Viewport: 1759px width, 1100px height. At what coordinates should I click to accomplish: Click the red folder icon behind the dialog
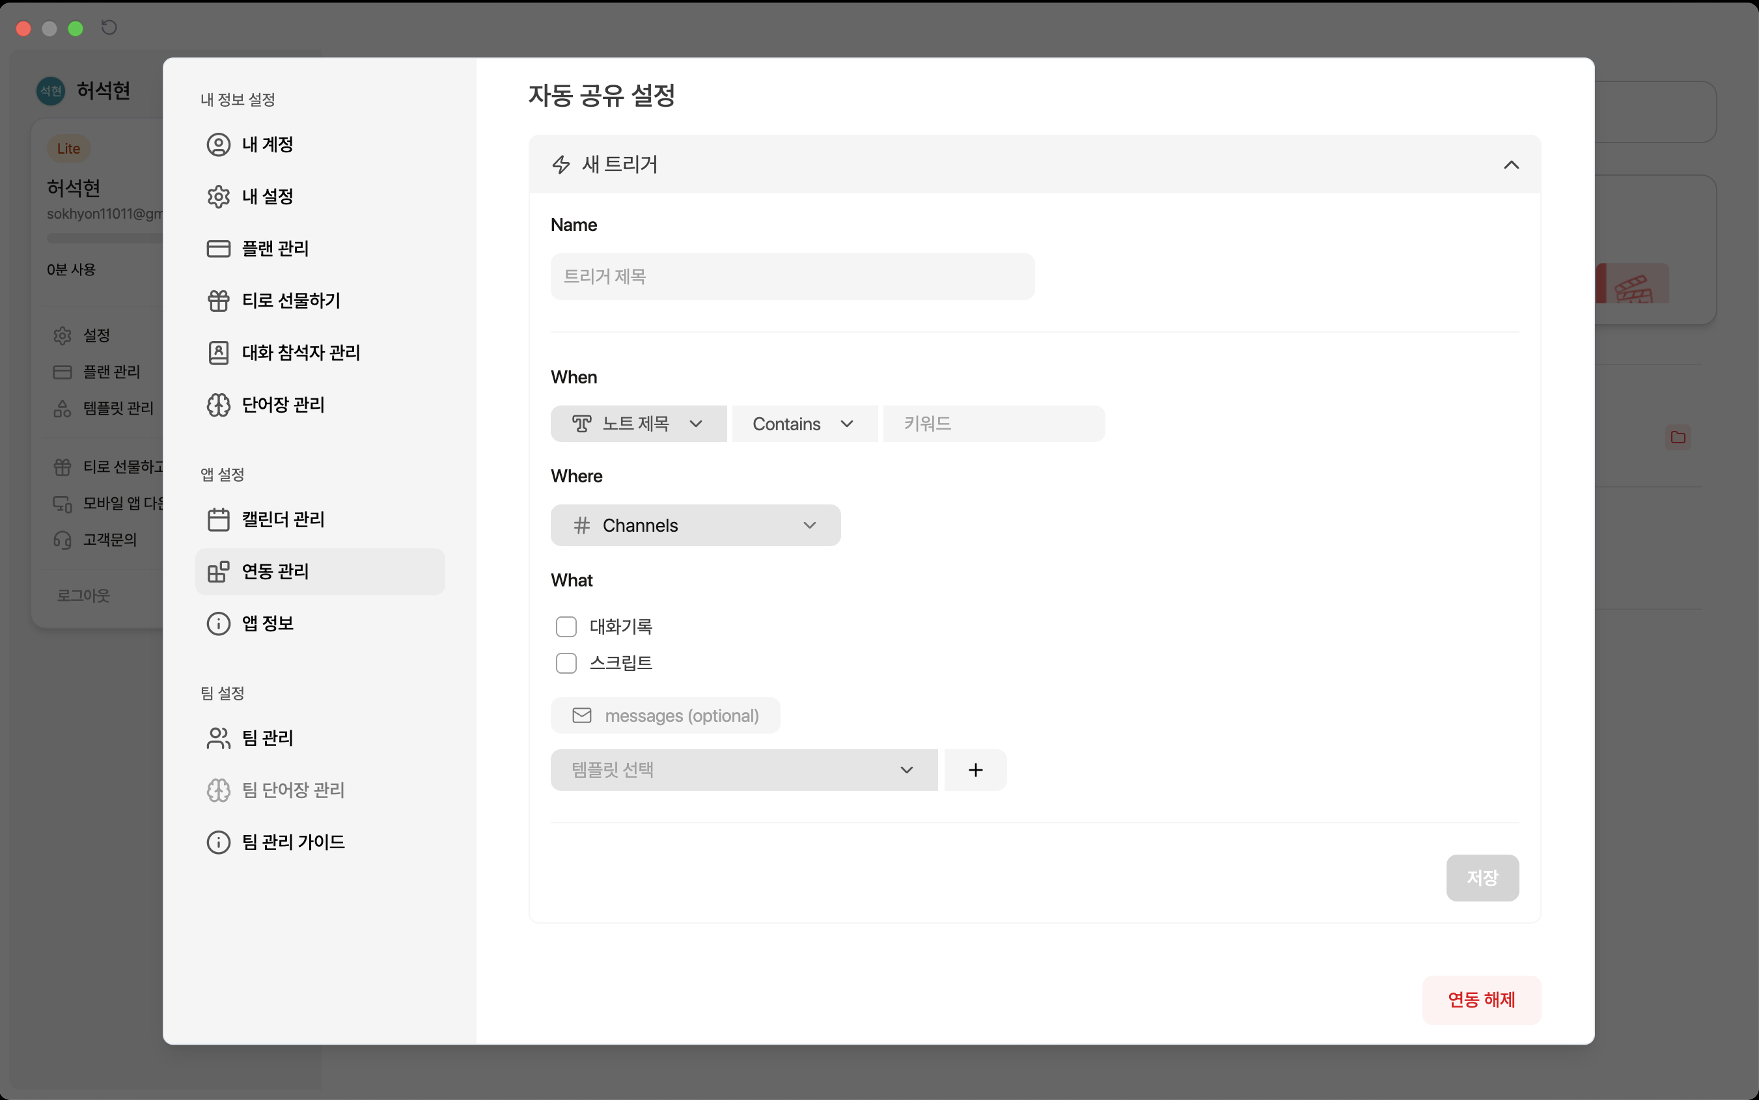click(1678, 437)
